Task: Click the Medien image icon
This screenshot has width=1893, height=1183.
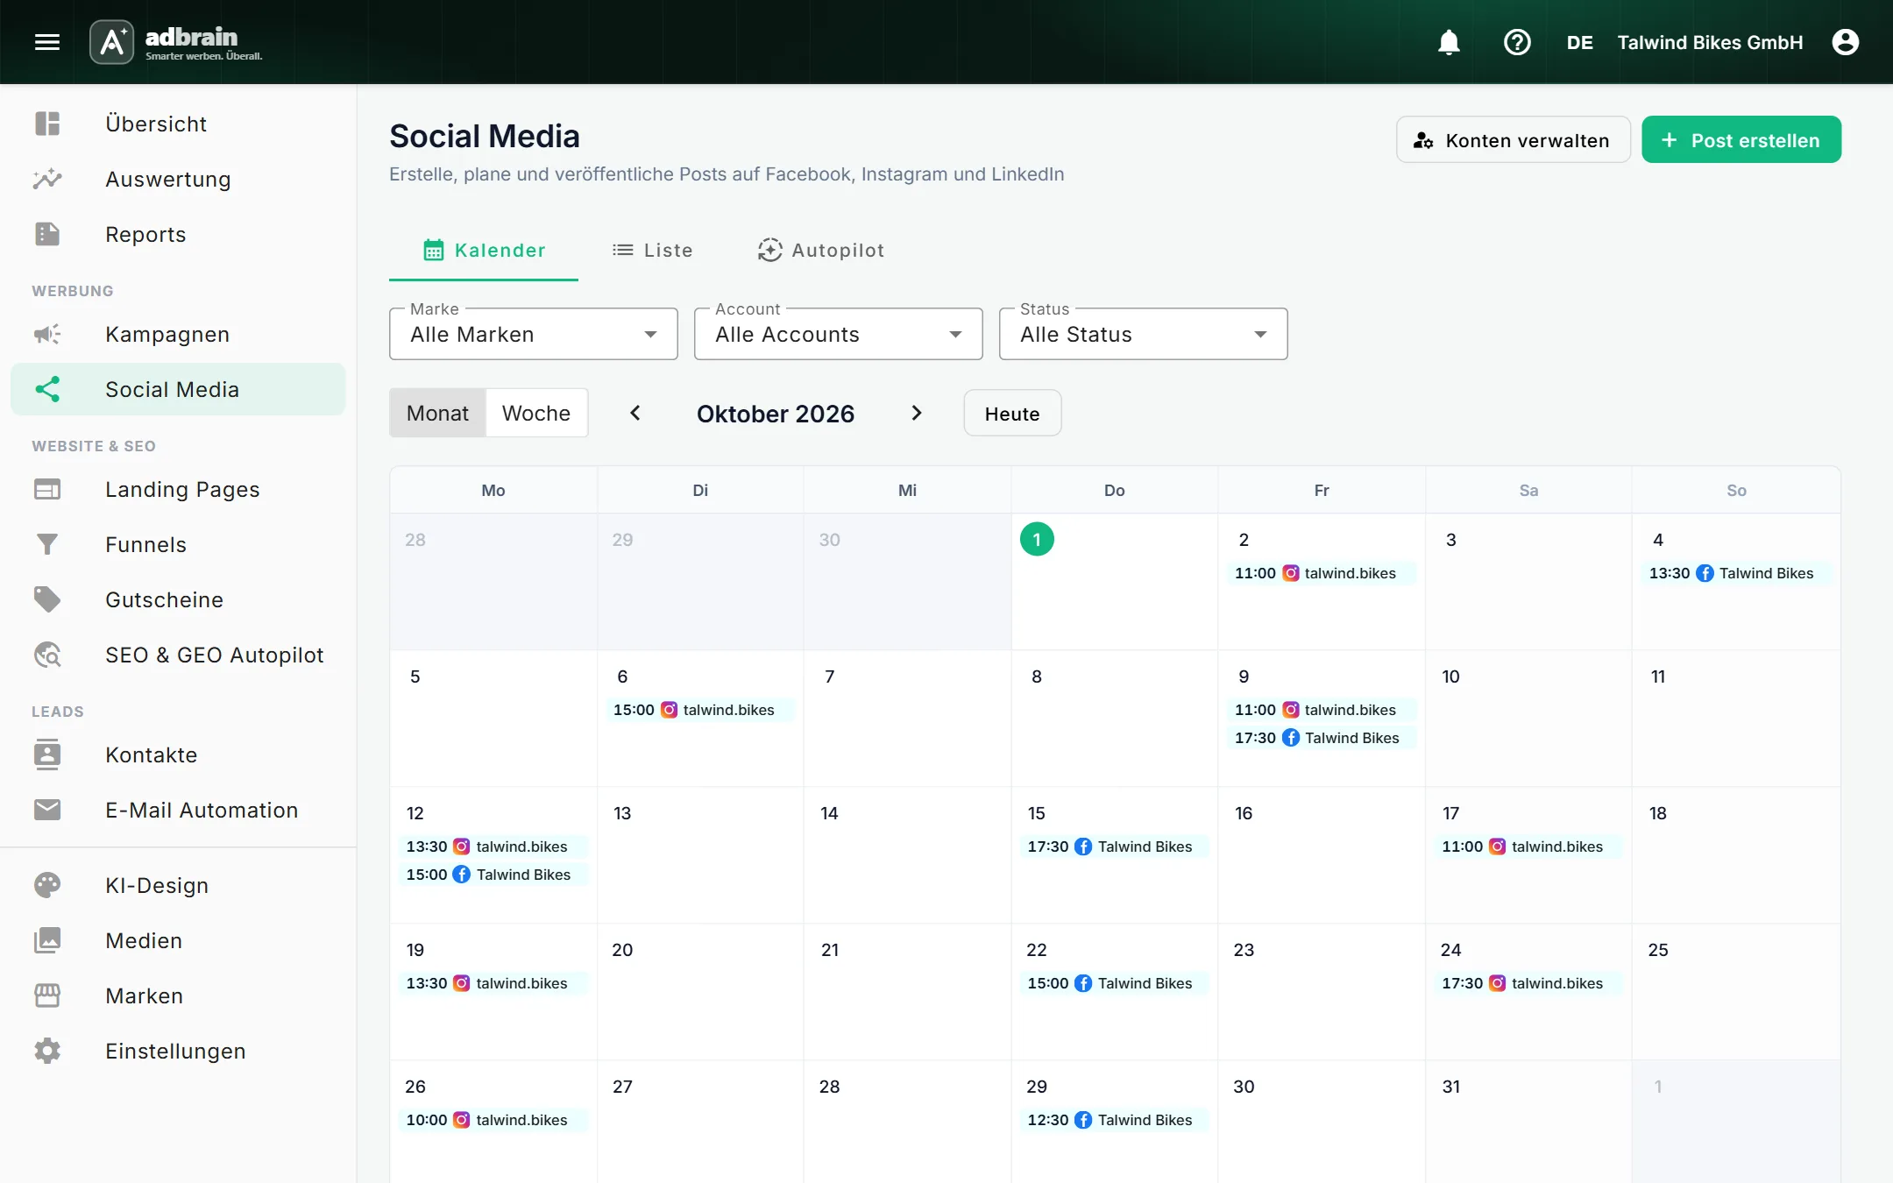Action: tap(47, 940)
